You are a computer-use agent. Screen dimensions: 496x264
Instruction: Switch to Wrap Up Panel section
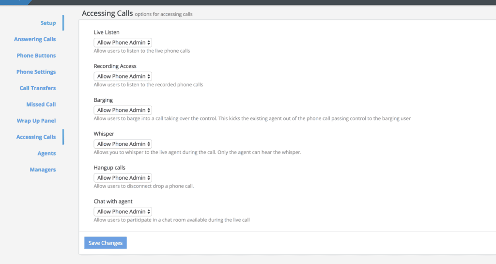(x=36, y=121)
